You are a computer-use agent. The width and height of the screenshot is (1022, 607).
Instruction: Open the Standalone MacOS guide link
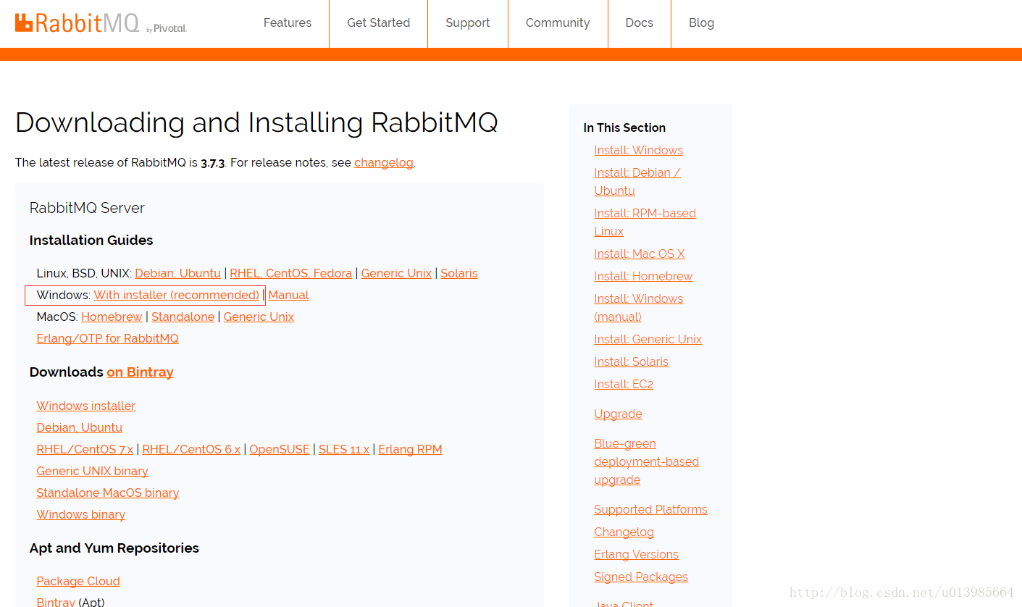tap(183, 317)
